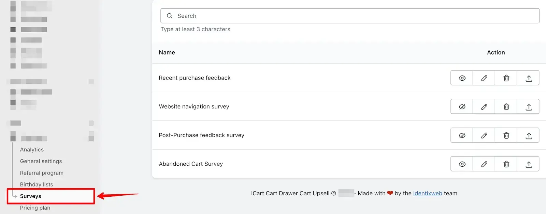Export the Abandoned Cart Survey
The width and height of the screenshot is (546, 214).
tap(528, 164)
